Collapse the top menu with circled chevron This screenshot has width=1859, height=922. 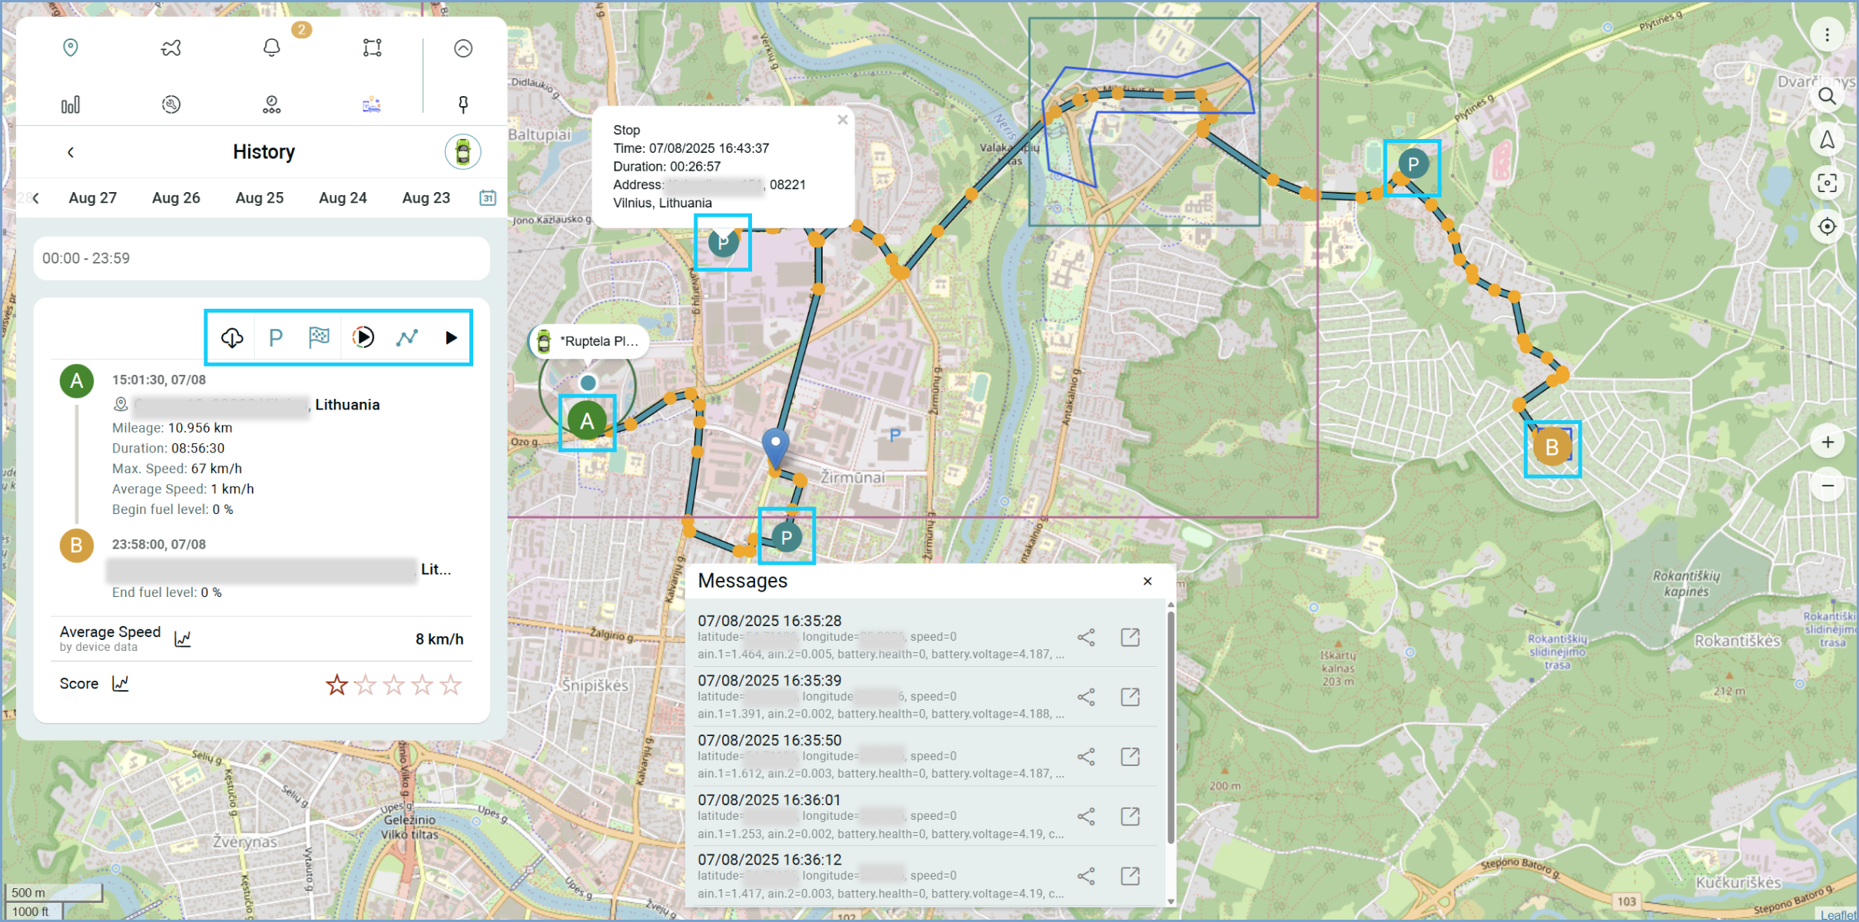click(x=463, y=48)
